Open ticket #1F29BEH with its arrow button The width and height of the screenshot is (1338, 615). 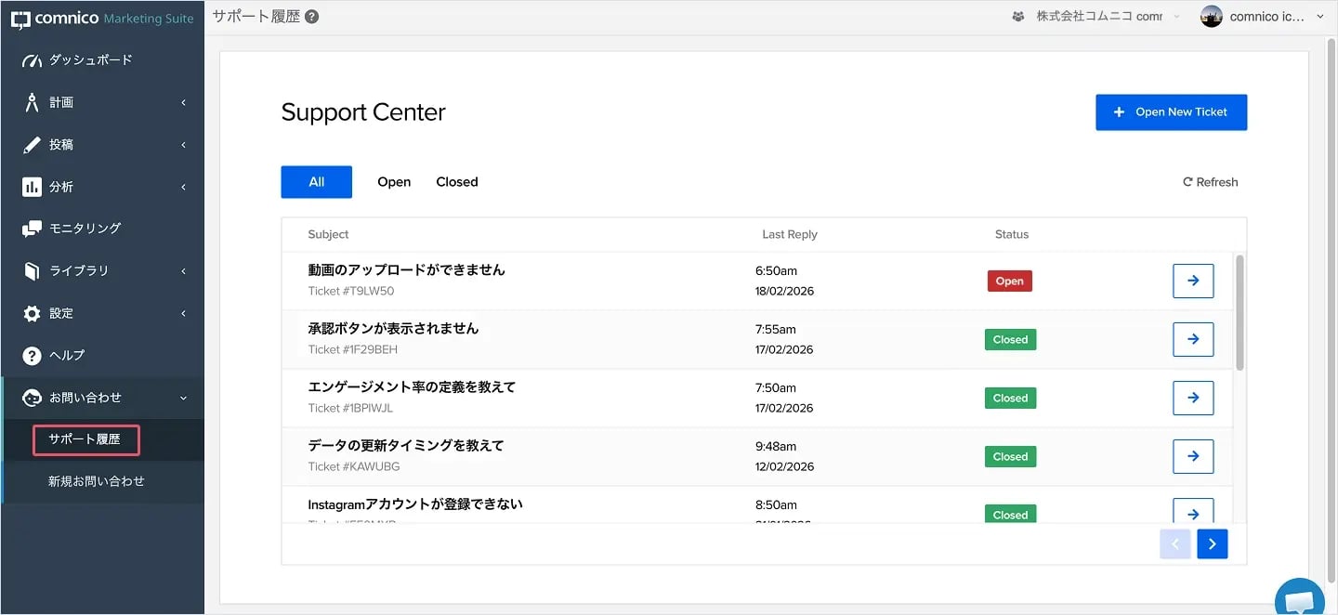[x=1193, y=339]
